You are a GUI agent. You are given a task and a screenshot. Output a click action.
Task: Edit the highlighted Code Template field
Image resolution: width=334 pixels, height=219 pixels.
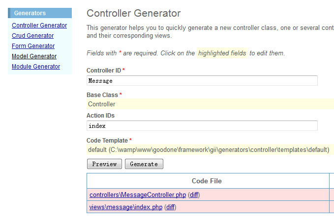210,149
